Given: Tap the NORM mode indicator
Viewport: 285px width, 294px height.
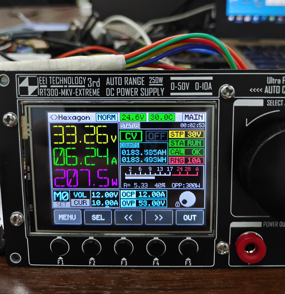Looking at the screenshot, I should [x=107, y=118].
